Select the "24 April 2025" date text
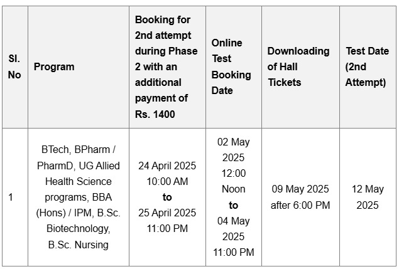399x269 pixels. (x=167, y=166)
